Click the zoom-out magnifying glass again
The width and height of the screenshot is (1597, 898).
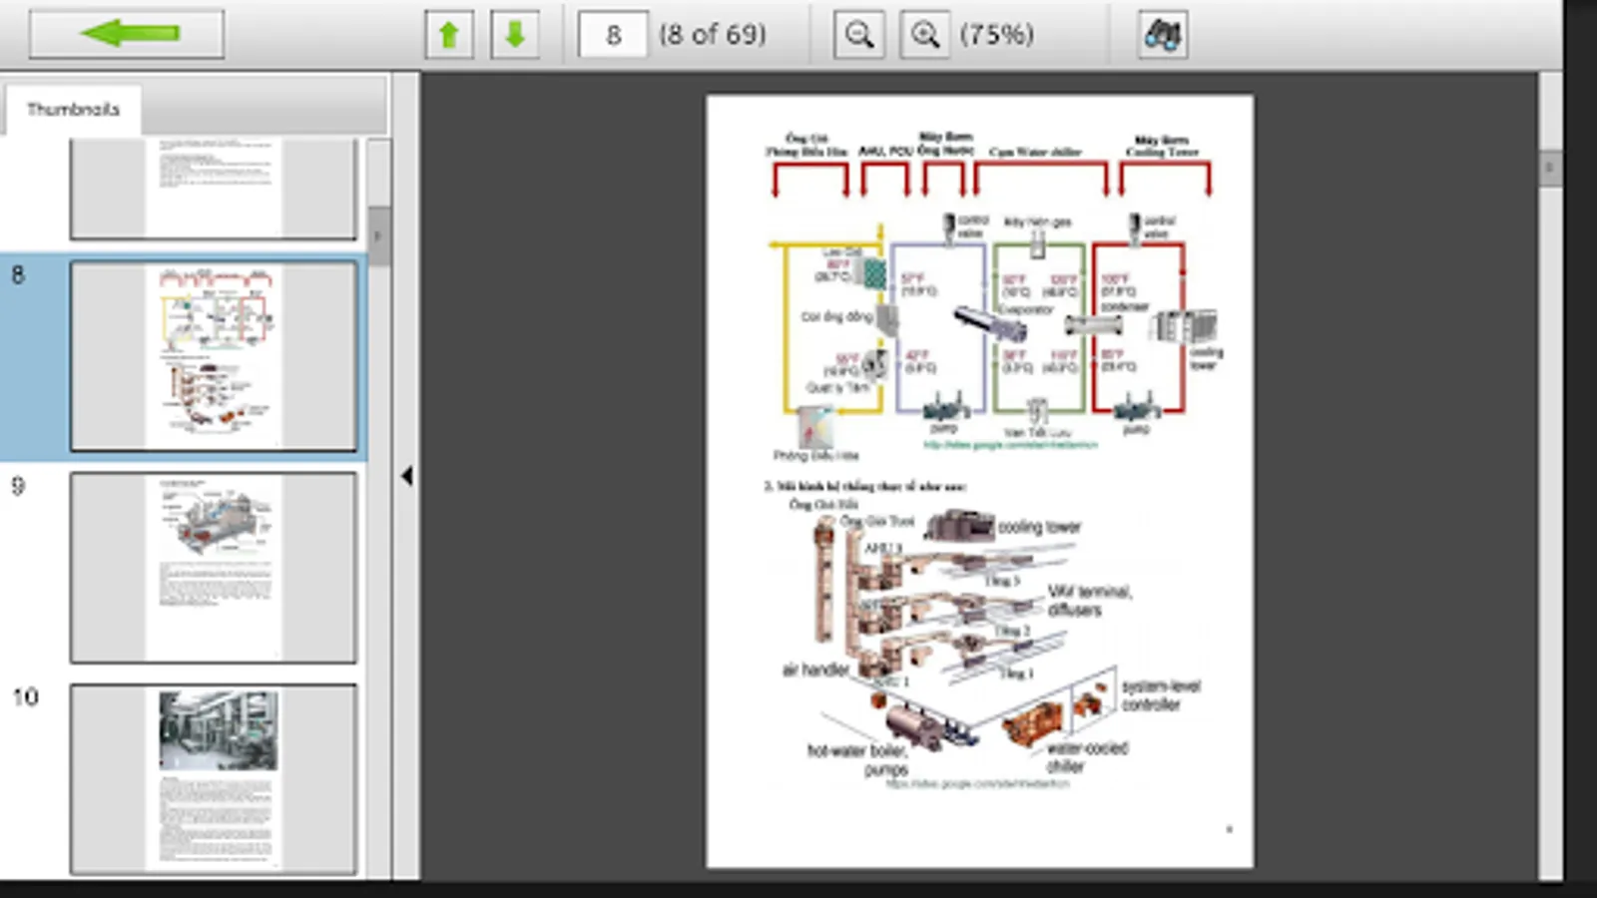coord(858,33)
